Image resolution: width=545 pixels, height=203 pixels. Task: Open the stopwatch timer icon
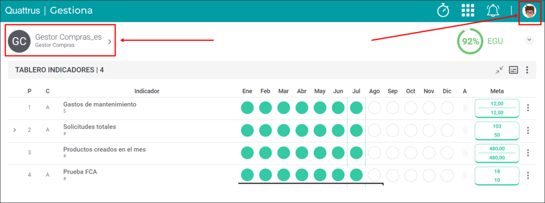coord(443,11)
